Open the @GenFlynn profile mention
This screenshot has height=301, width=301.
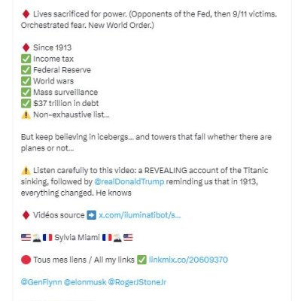[x=41, y=282]
